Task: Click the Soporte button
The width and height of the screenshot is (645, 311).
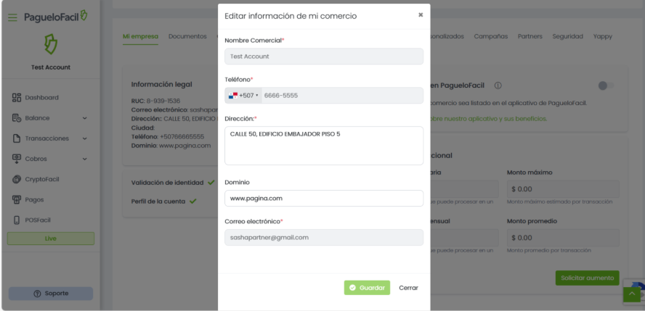Action: (x=51, y=294)
